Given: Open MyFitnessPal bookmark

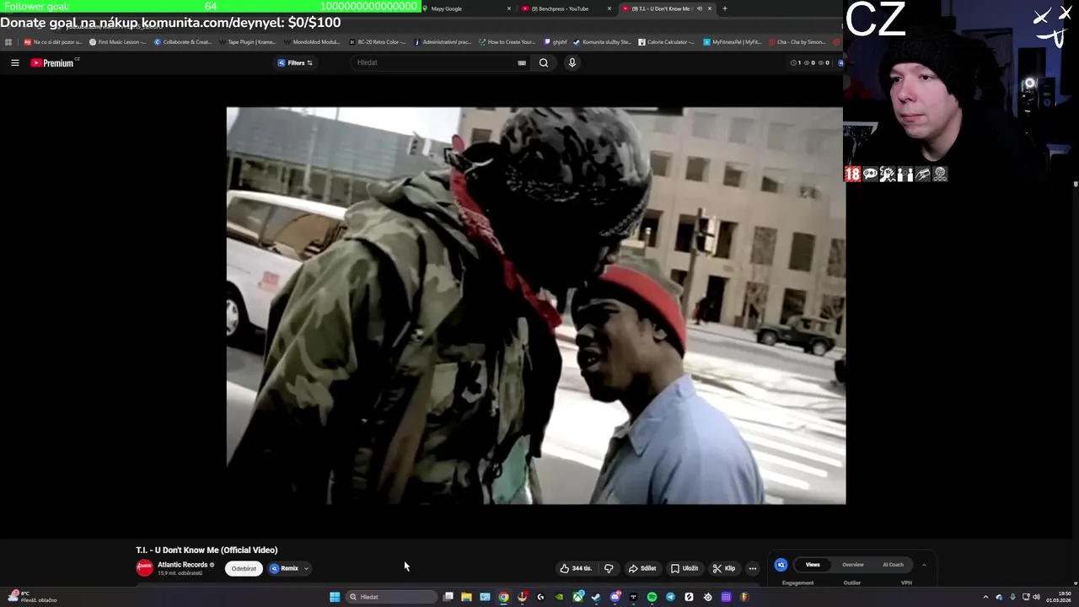Looking at the screenshot, I should pyautogui.click(x=732, y=41).
